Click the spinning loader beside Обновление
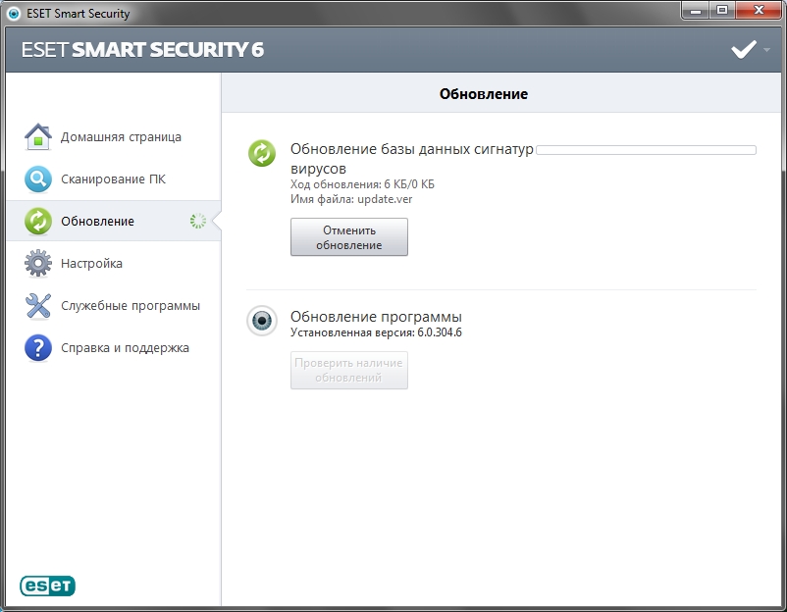Viewport: 787px width, 612px height. pos(198,222)
